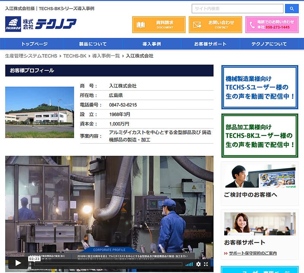This screenshot has width=304, height=273.
Task: Click breadcrumb 生産管理システムTECHS
Action: click(31, 56)
